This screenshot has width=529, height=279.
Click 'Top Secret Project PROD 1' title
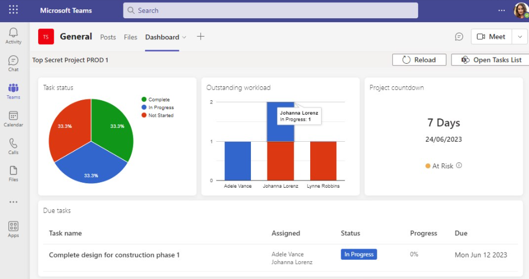pos(70,60)
